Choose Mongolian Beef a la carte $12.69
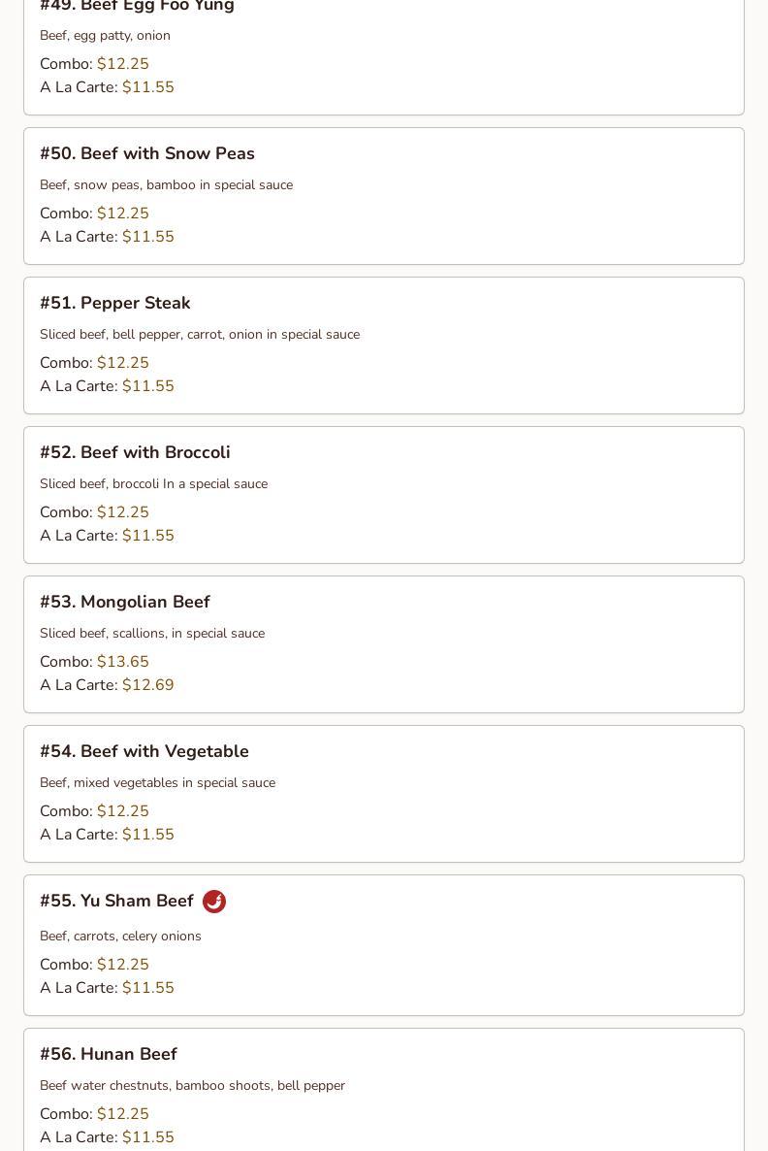 click(148, 685)
